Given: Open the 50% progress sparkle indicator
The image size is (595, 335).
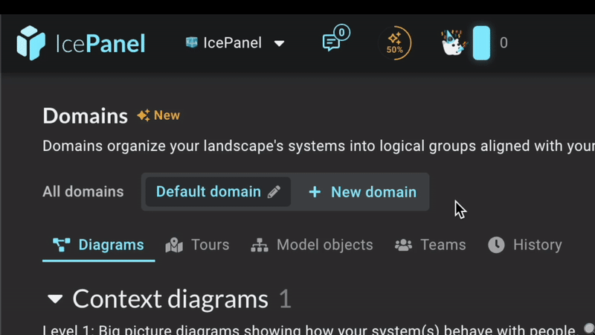Looking at the screenshot, I should [x=395, y=43].
